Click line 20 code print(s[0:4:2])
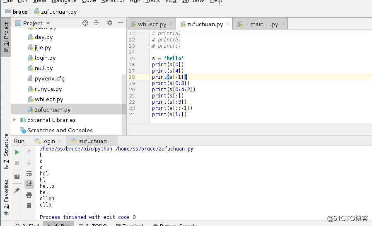 (174, 90)
